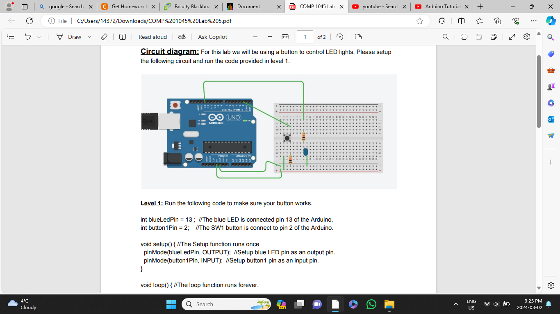Image resolution: width=560 pixels, height=314 pixels.
Task: Select the Erase tool
Action: [x=104, y=37]
